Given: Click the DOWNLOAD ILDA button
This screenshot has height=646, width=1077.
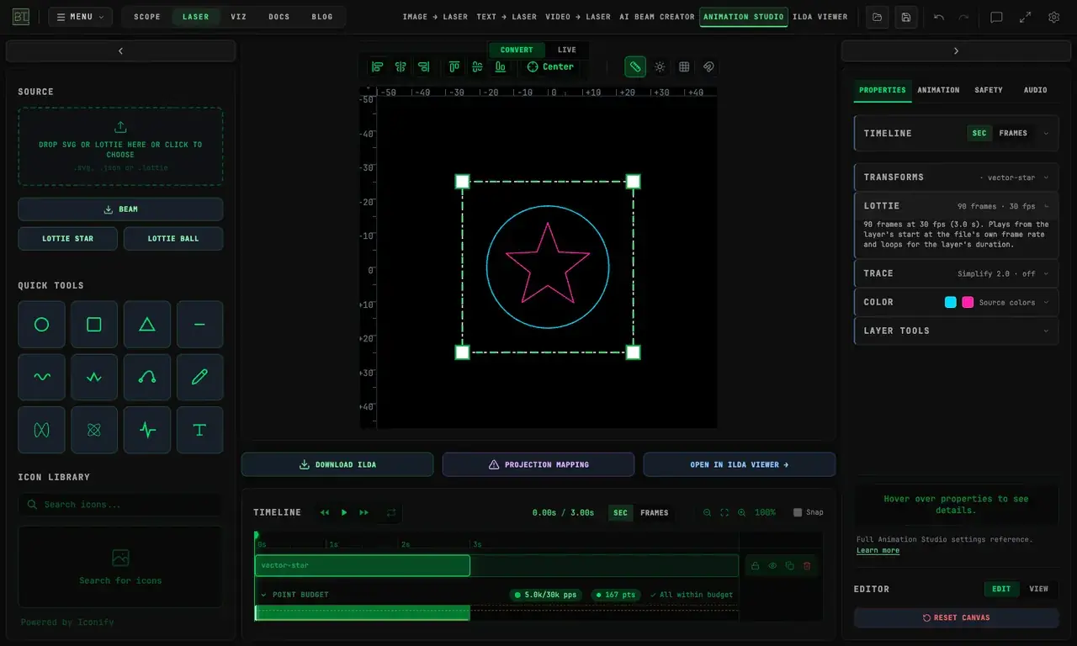Looking at the screenshot, I should (337, 464).
